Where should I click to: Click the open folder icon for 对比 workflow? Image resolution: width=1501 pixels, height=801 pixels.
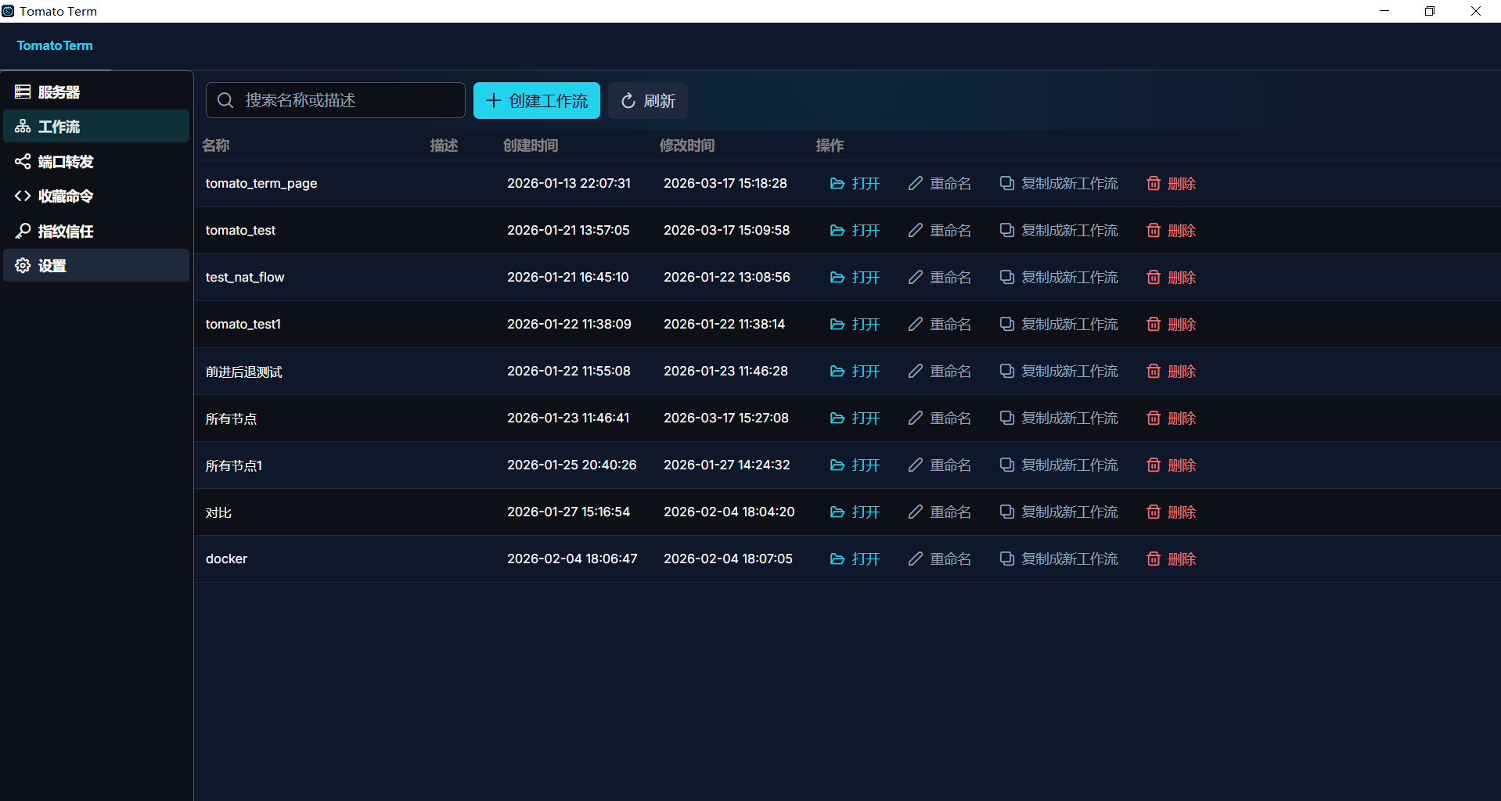point(837,512)
